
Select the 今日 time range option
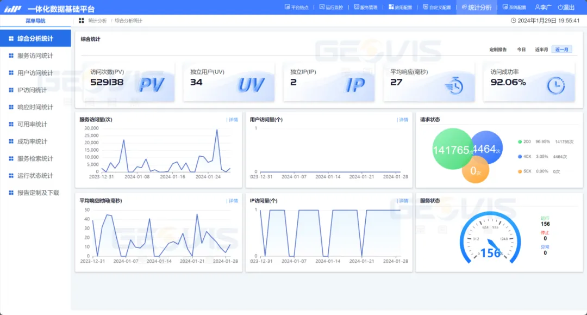click(x=521, y=50)
